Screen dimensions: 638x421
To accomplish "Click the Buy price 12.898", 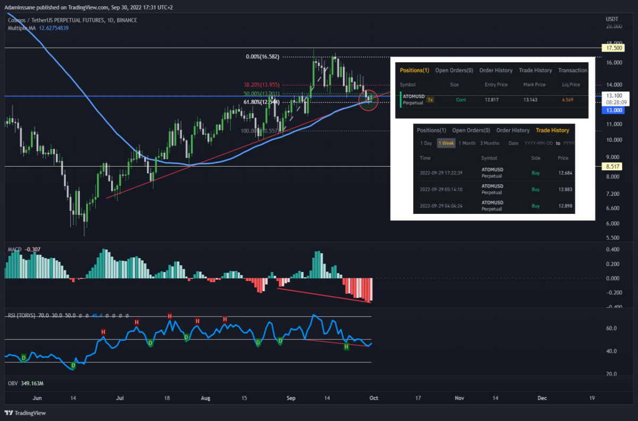I will click(566, 205).
